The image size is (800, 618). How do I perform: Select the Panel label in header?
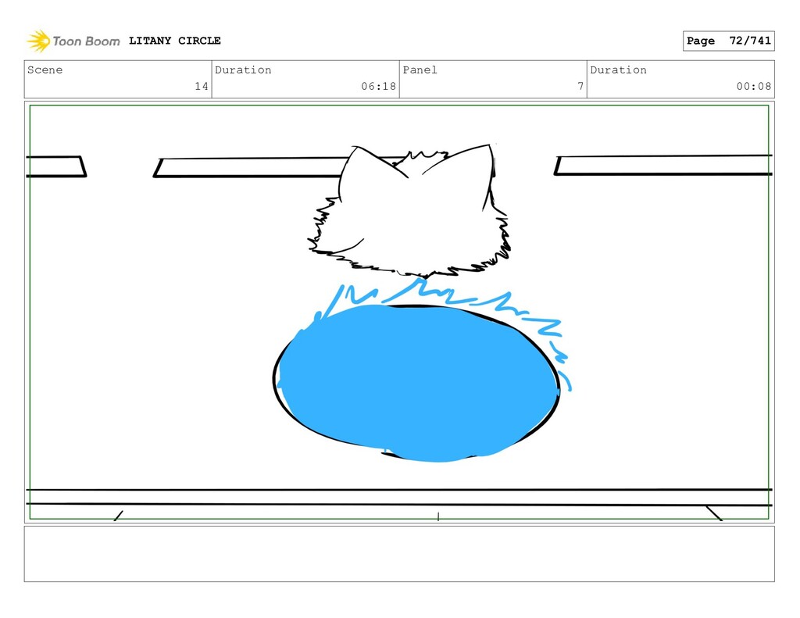tap(420, 70)
